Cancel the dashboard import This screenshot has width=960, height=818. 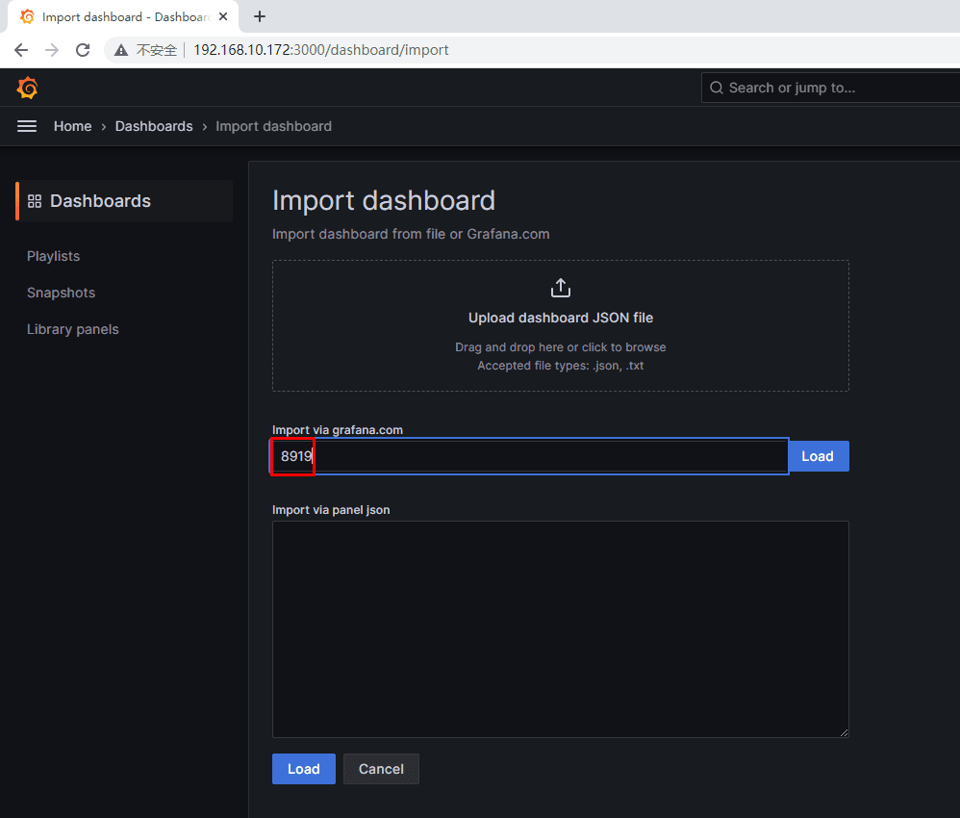click(x=381, y=769)
